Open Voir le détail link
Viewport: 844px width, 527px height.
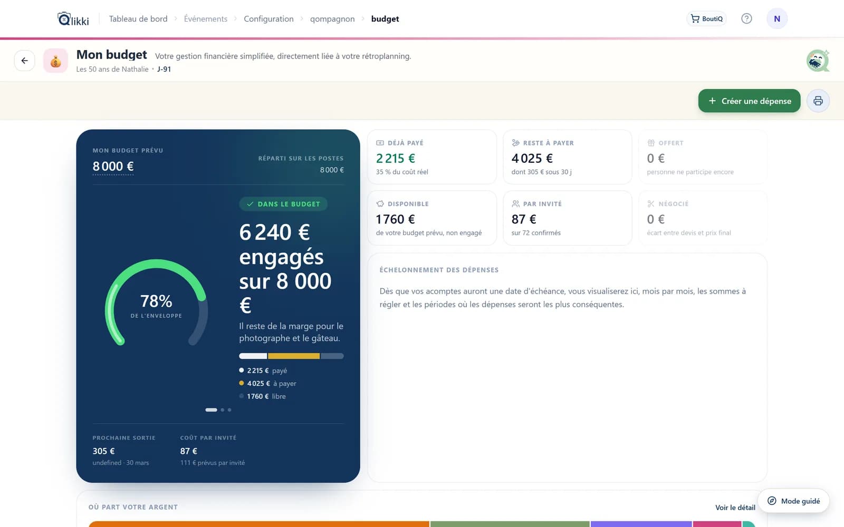[735, 508]
